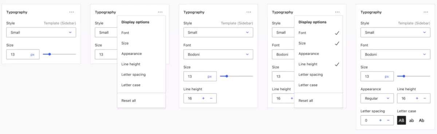Open the Bodoni Font dropdown in fifth panel
The height and width of the screenshot is (134, 437).
395,54
